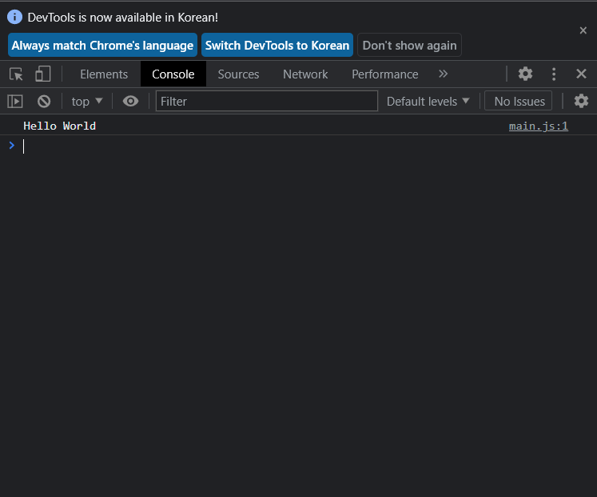Image resolution: width=597 pixels, height=497 pixels.
Task: Close the DevTools panel
Action: 581,74
